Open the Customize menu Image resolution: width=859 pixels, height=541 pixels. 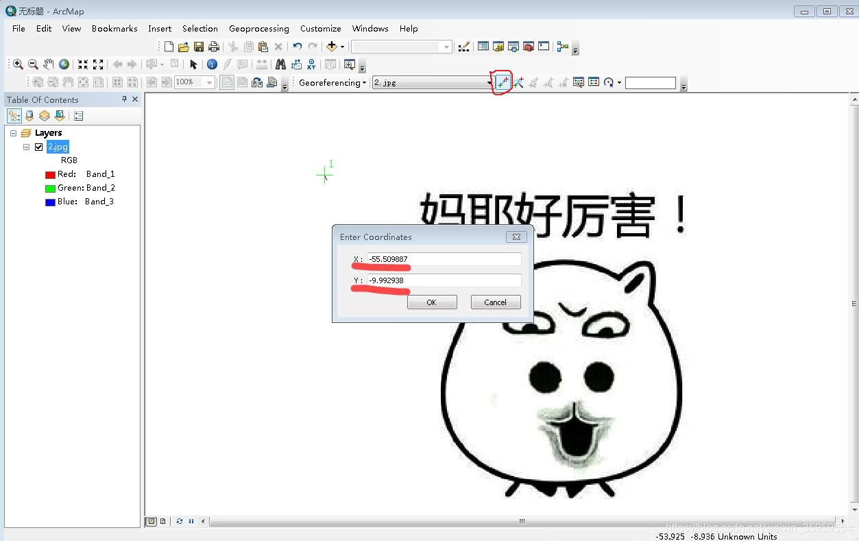321,28
